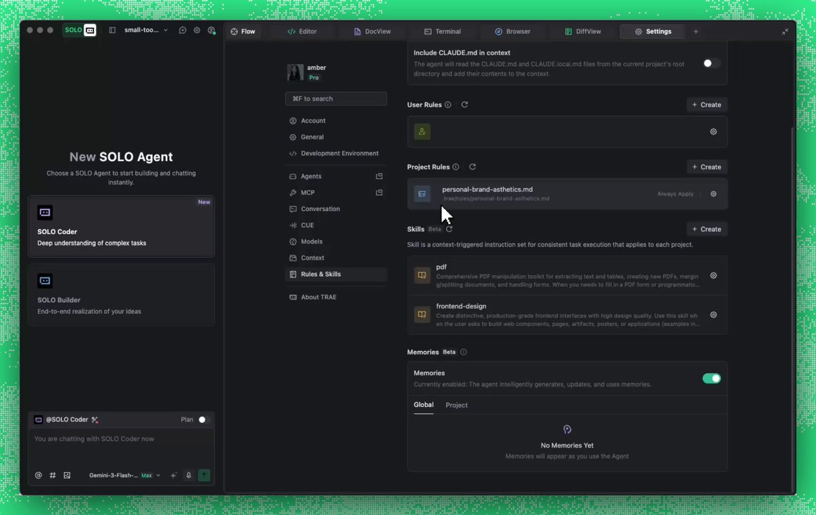Switch to the Browser tab

(x=512, y=31)
